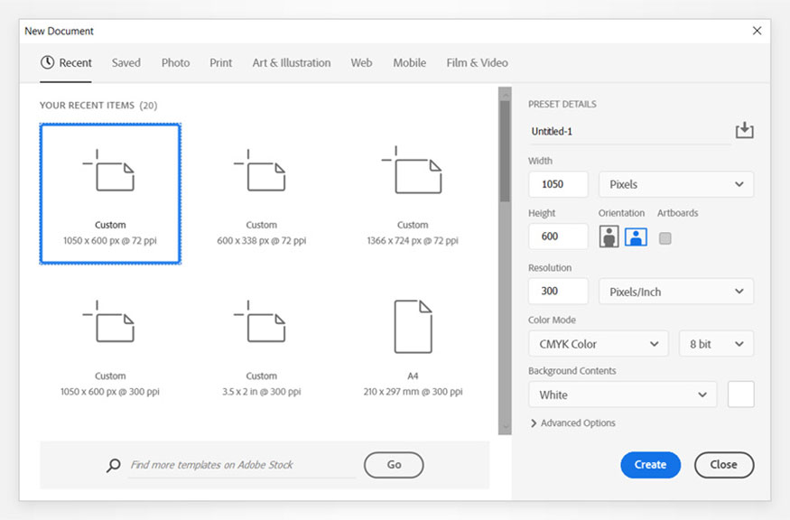Switch to the Saved tab

(126, 63)
